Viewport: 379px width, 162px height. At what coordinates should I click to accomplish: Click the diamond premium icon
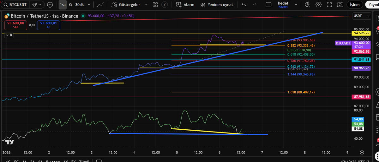point(35,5)
